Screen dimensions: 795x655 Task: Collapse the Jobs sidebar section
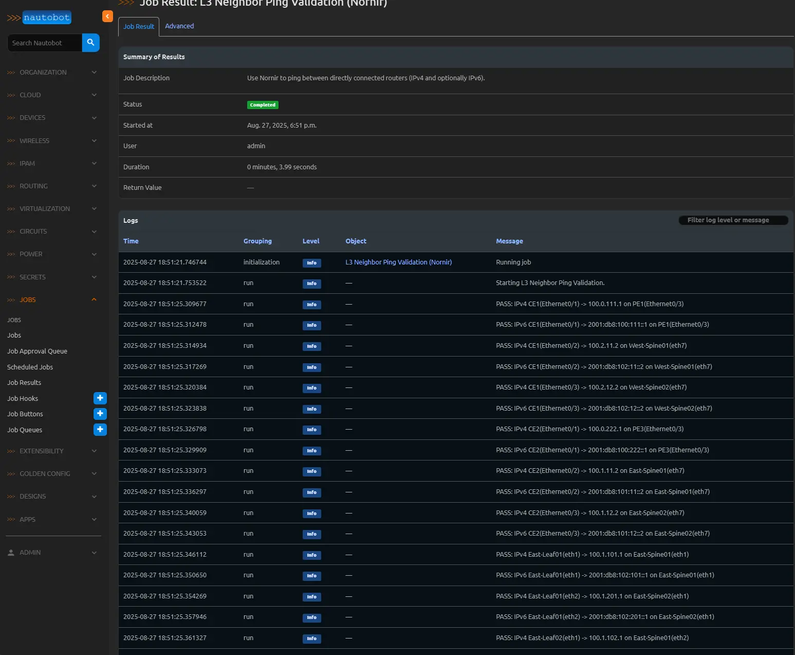click(51, 300)
